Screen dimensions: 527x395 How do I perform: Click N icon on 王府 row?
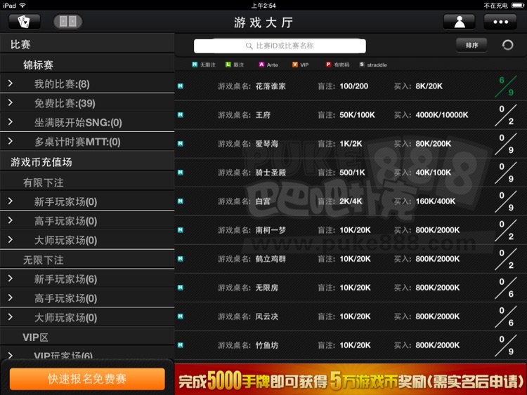coord(181,115)
